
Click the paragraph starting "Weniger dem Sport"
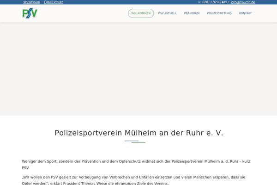[136, 165]
